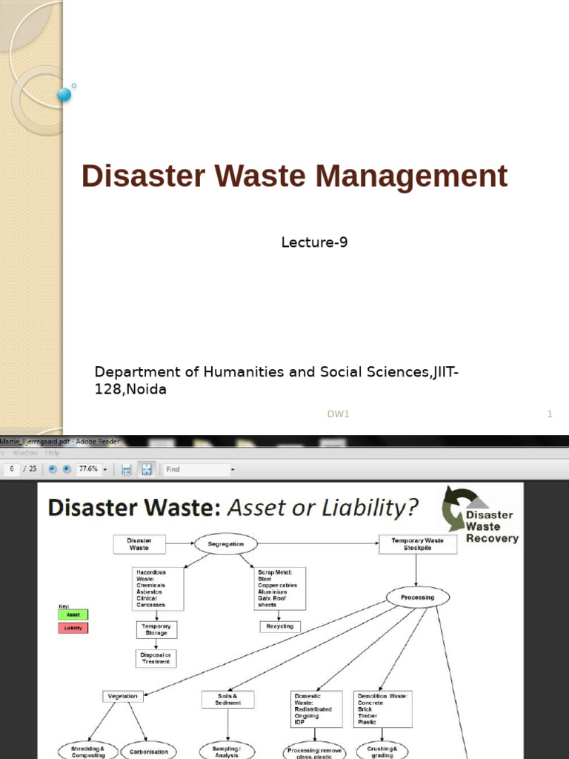Click the Temporary Waste Stockpile box
This screenshot has height=759, width=569.
[418, 544]
